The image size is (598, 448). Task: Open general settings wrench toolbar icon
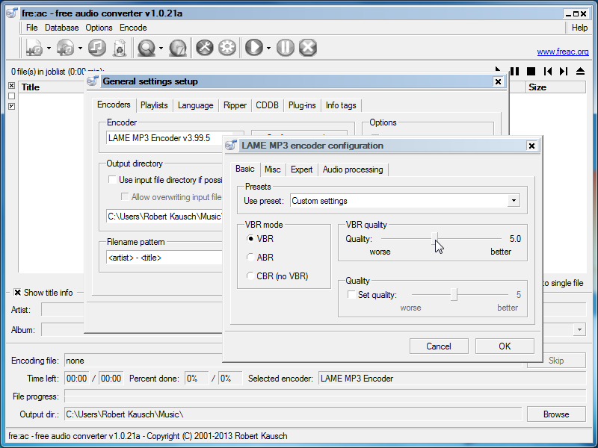(205, 48)
